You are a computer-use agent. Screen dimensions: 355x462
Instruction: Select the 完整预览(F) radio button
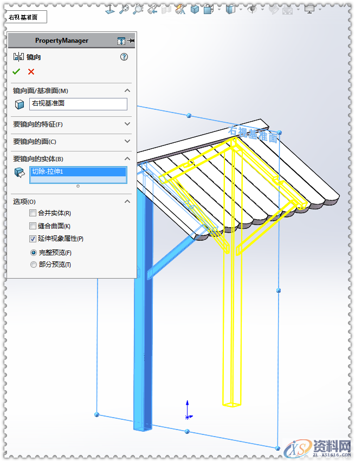(x=34, y=253)
